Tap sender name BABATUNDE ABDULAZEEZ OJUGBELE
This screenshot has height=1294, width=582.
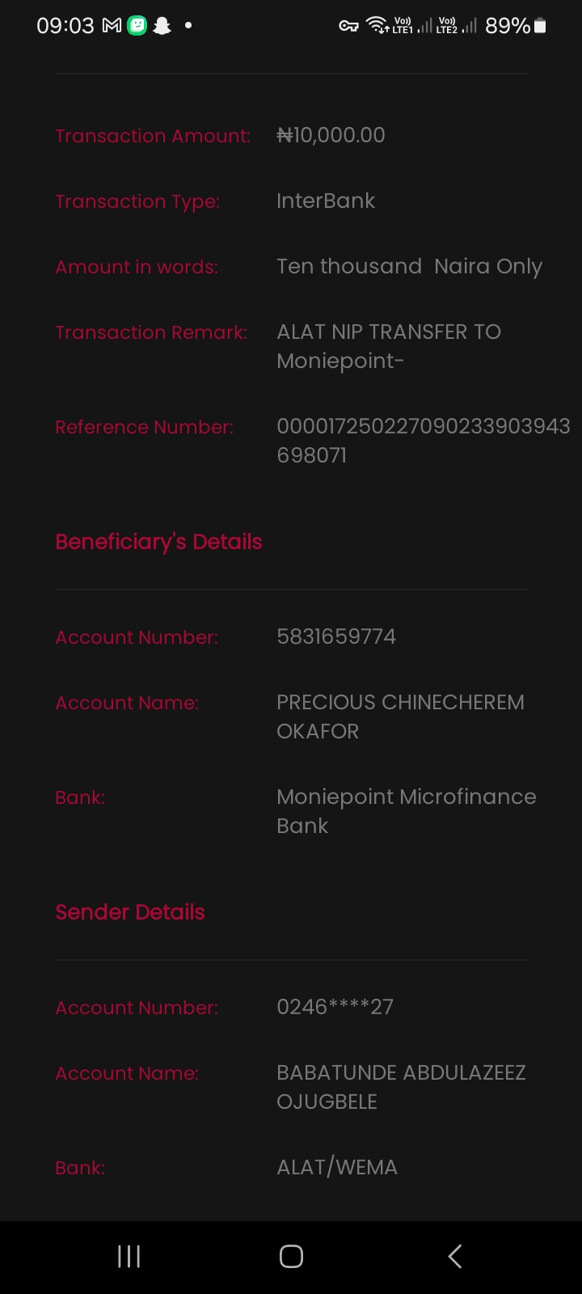(x=401, y=1087)
